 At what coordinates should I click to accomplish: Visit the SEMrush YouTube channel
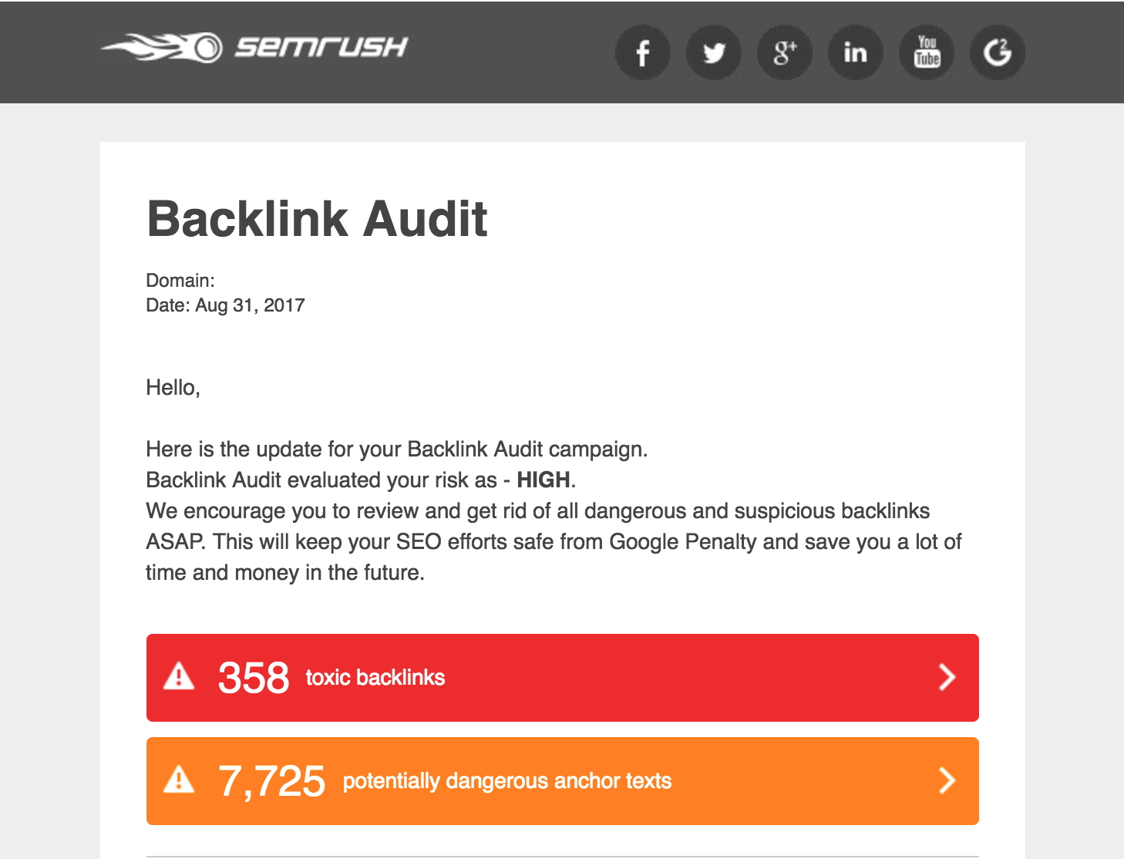click(927, 52)
